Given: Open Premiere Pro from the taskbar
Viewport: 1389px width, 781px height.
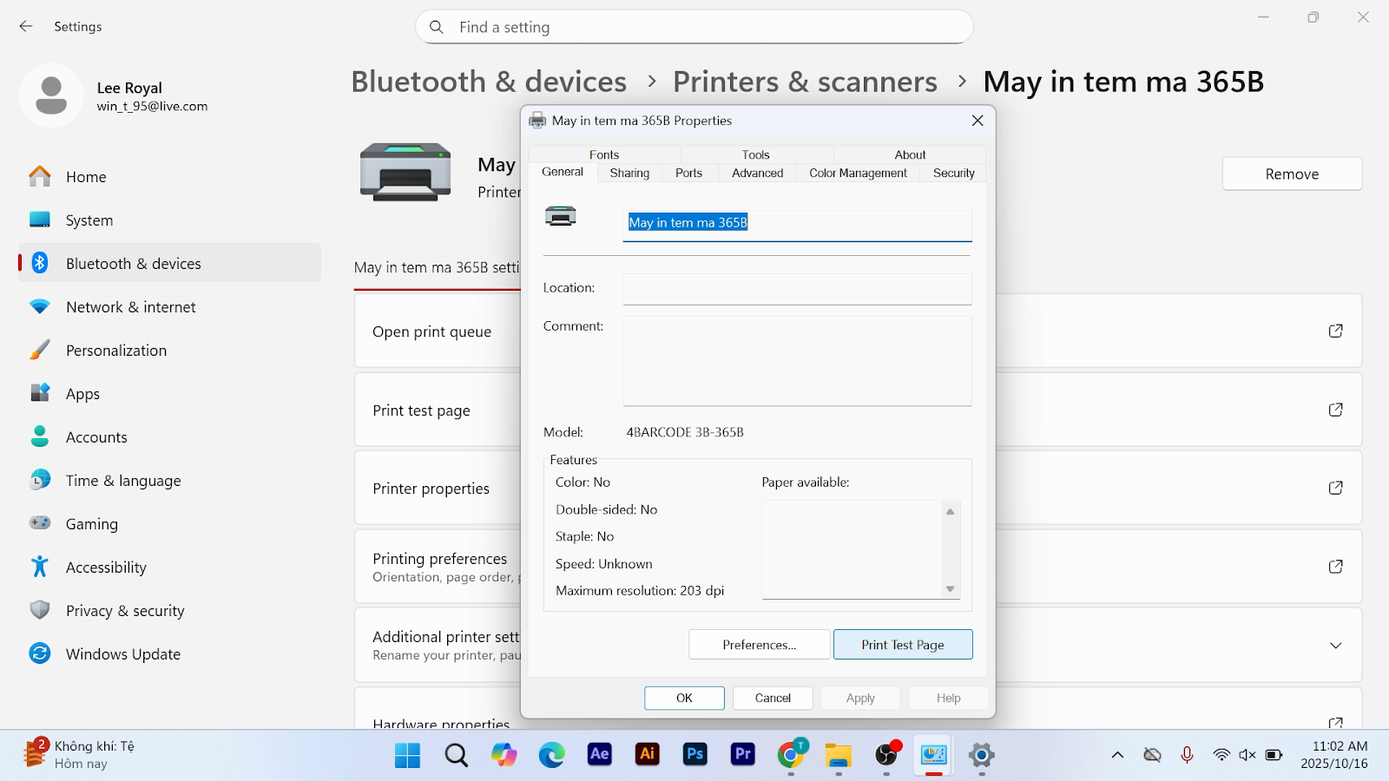Looking at the screenshot, I should pos(742,754).
